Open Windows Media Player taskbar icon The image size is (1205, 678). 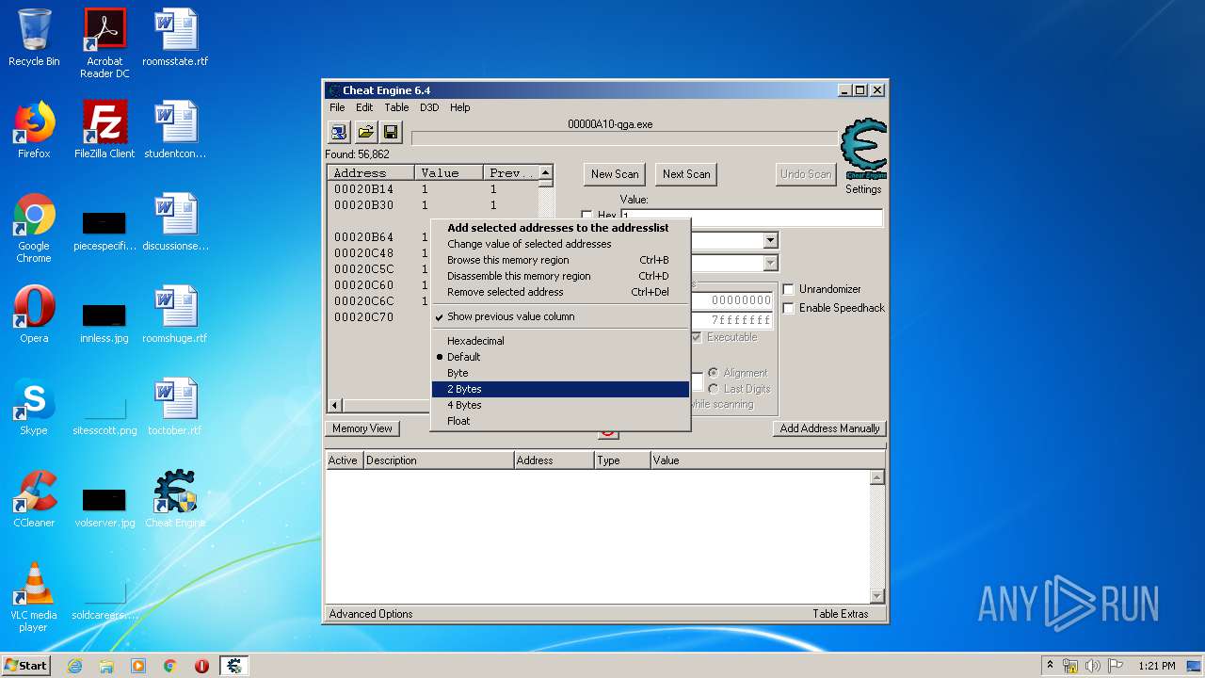[x=138, y=666]
